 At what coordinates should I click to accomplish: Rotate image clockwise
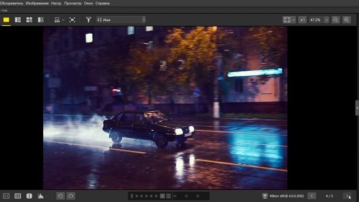pos(71,196)
